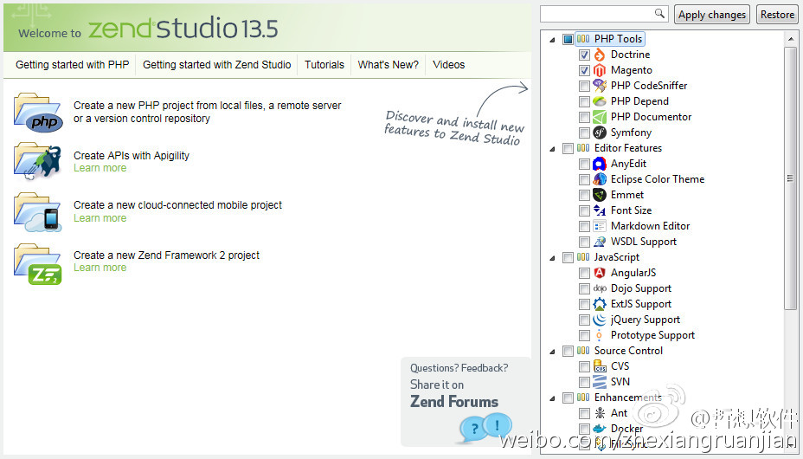Tick the AngularJS checkbox
803x459 pixels.
pos(584,273)
